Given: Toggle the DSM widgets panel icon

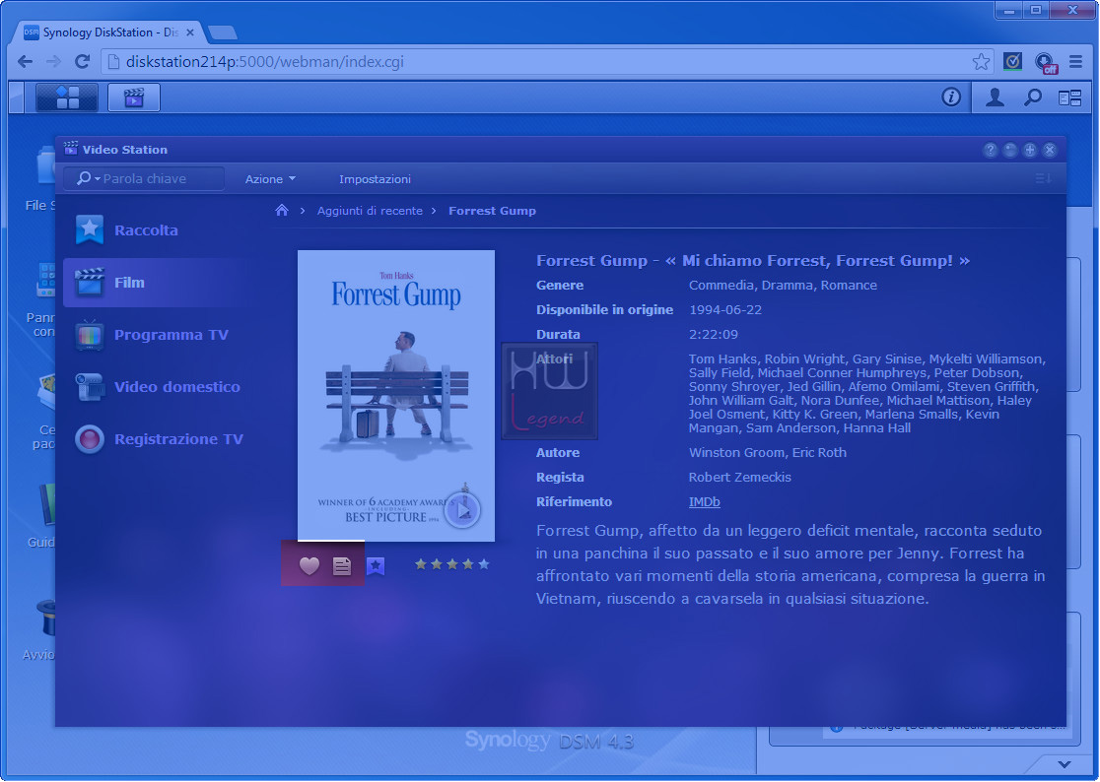Looking at the screenshot, I should coord(1069,98).
